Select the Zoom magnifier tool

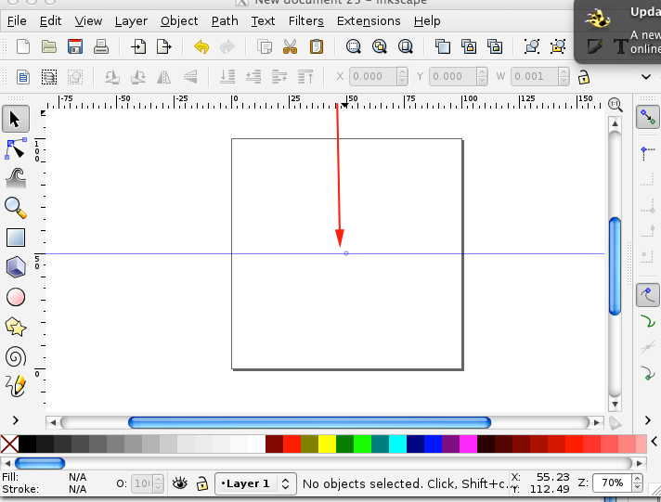pos(16,208)
